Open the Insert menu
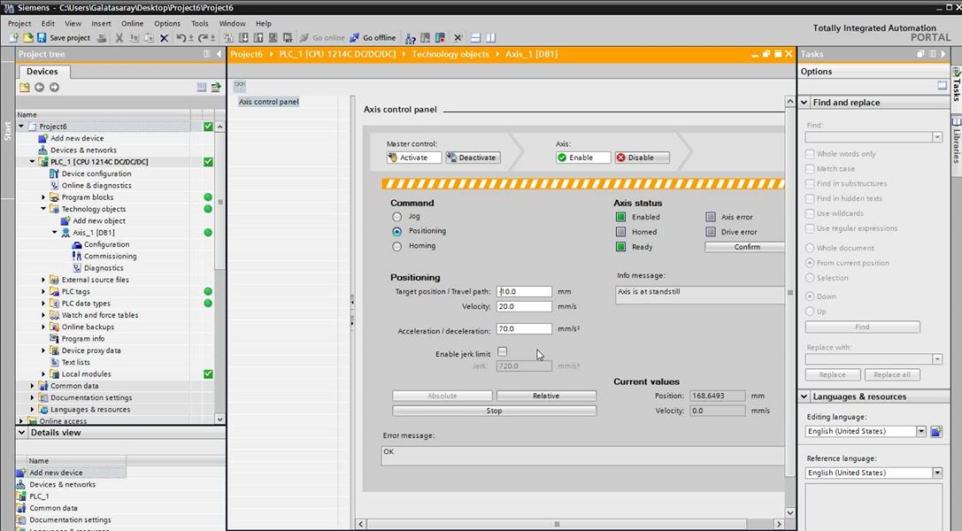962x531 pixels. pos(101,23)
